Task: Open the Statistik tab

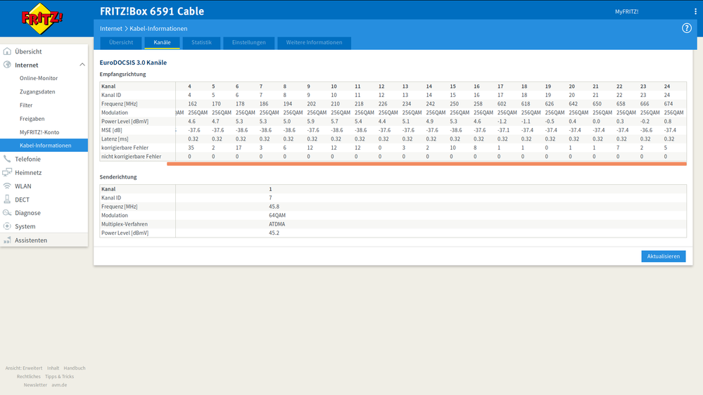Action: pyautogui.click(x=201, y=43)
